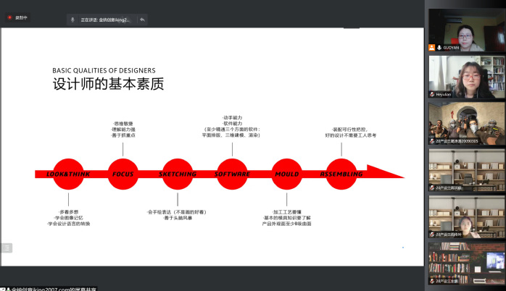Viewport: 506px width, 291px height.
Task: Select the fourth participant's bookshelf video tile
Action: (466, 169)
